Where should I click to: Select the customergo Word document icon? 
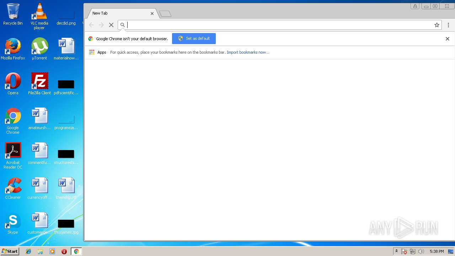coord(39,223)
